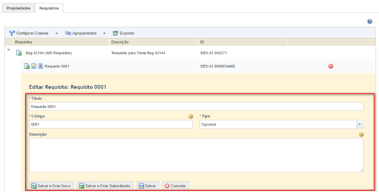
Task: Click add subordinate icon in Requisito 0001 row
Action: 27,66
